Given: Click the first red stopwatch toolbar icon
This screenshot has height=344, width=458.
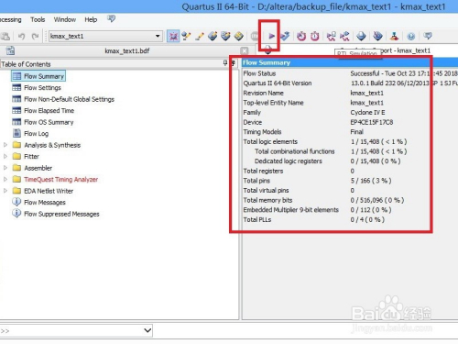Looking at the screenshot, I should point(301,36).
